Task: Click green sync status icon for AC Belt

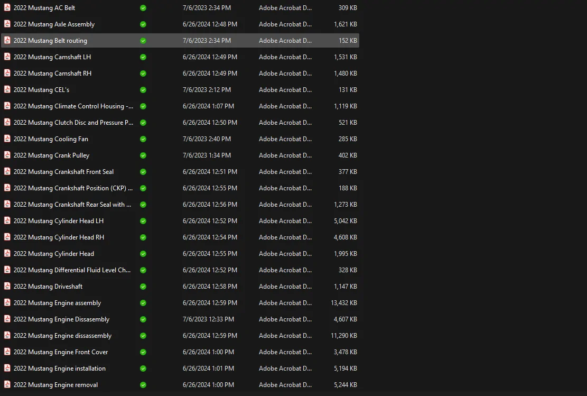Action: pyautogui.click(x=143, y=8)
